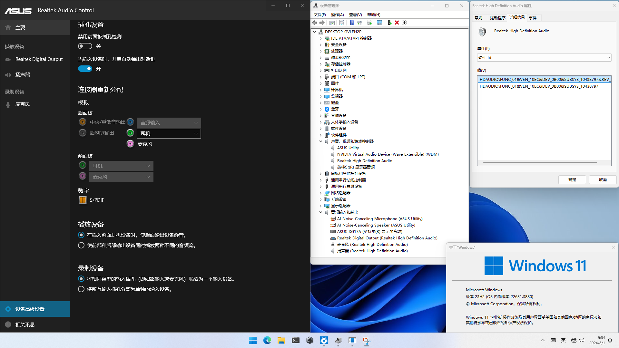Viewport: 619px width, 348px height.
Task: Select the 扬声器 playback device in sidebar
Action: click(x=23, y=74)
